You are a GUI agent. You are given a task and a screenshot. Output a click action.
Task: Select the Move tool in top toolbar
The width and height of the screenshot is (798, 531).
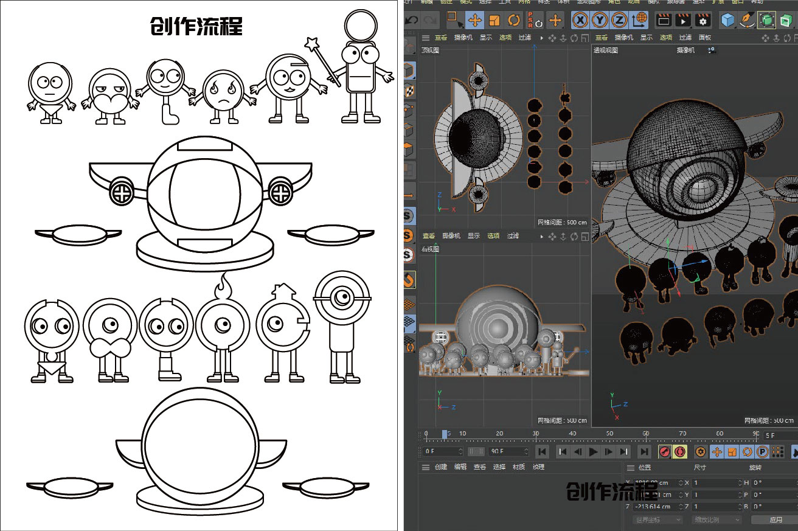(x=474, y=20)
